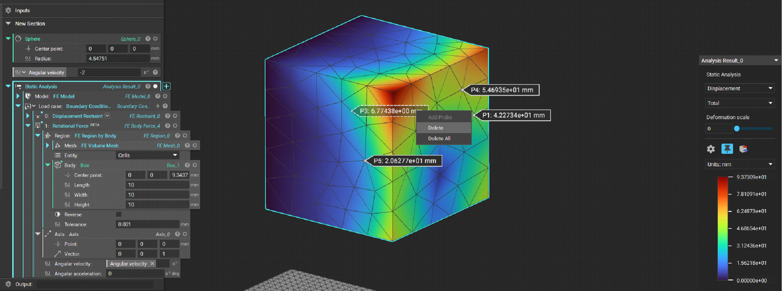The image size is (782, 291).
Task: Toggle visibility circle for FE Model_0
Action: coord(165,96)
